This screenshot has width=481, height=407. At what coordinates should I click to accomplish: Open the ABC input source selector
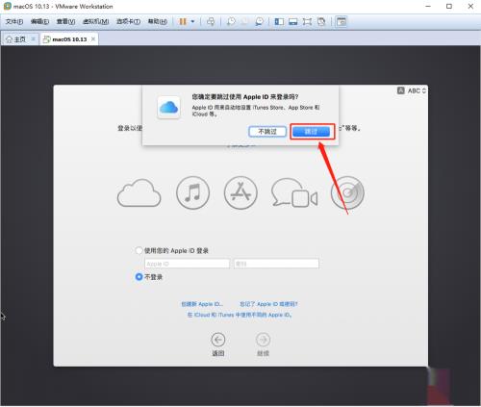tap(412, 90)
